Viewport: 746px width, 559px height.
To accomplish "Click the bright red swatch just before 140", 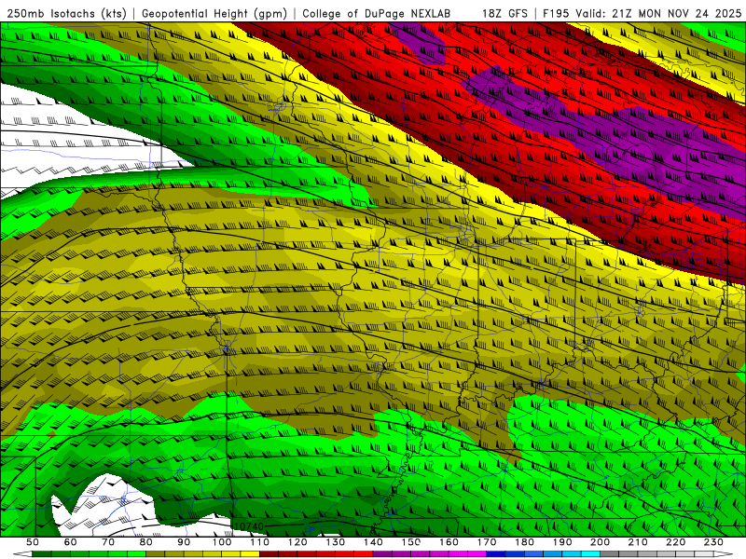I will click(x=364, y=554).
